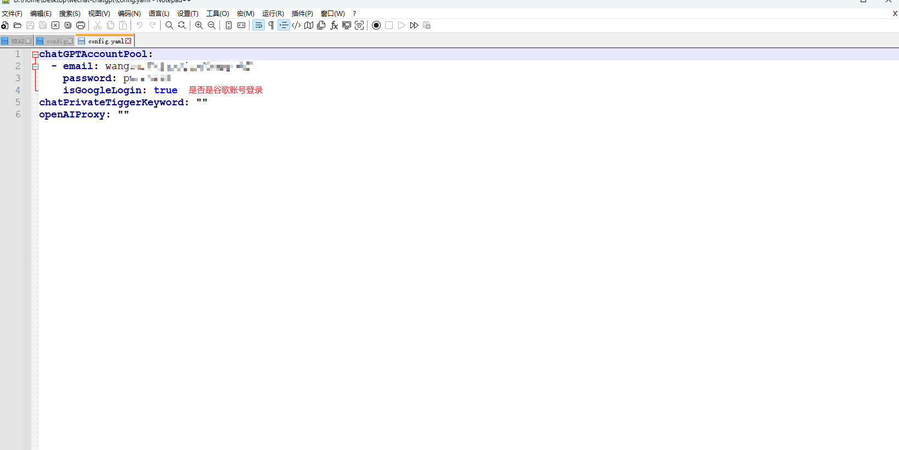Viewport: 899px width, 450px height.
Task: Open the 设置(T) menu
Action: click(188, 14)
